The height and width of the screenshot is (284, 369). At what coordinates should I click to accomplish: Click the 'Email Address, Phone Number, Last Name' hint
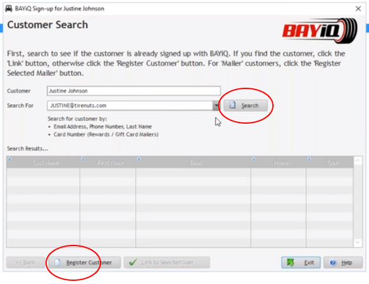pos(102,126)
